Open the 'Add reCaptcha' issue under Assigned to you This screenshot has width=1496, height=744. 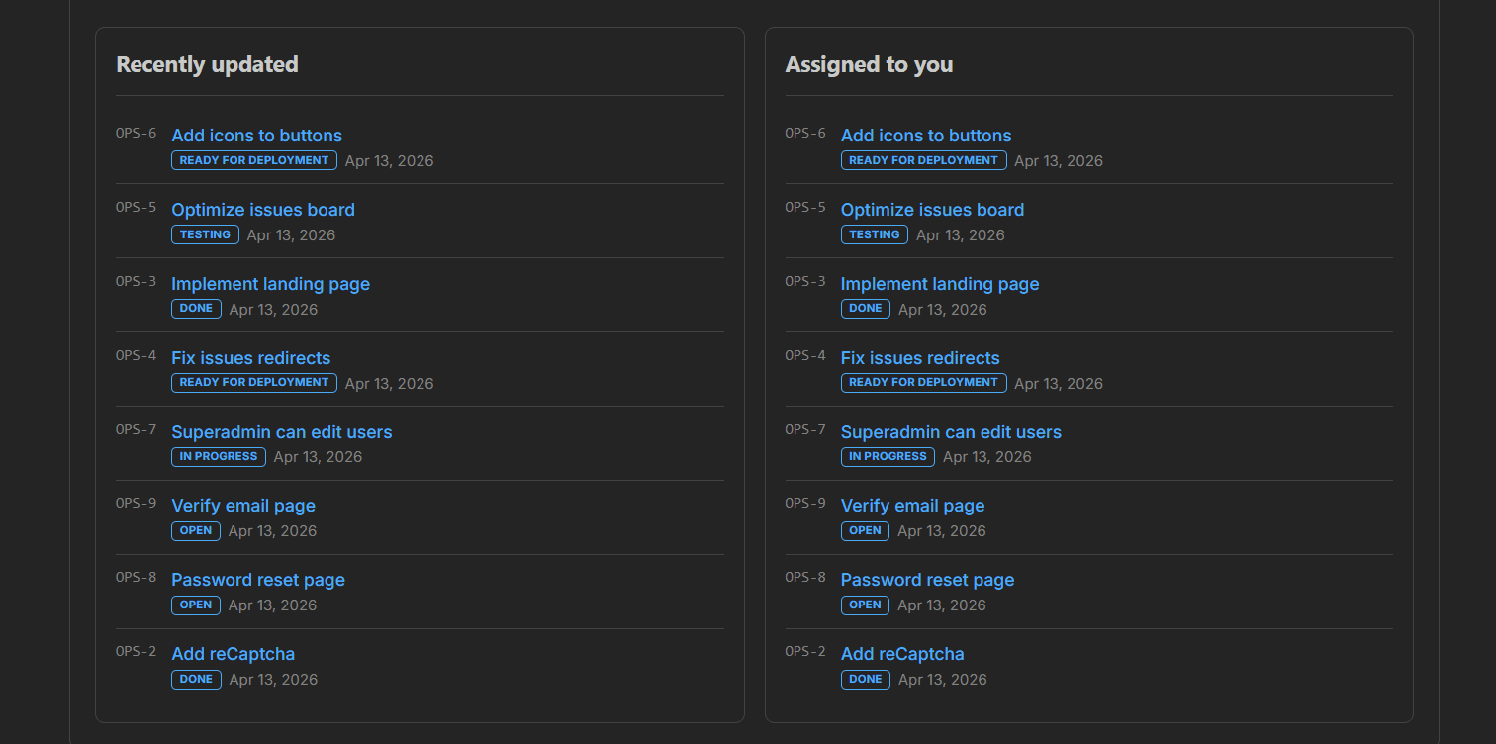[902, 654]
